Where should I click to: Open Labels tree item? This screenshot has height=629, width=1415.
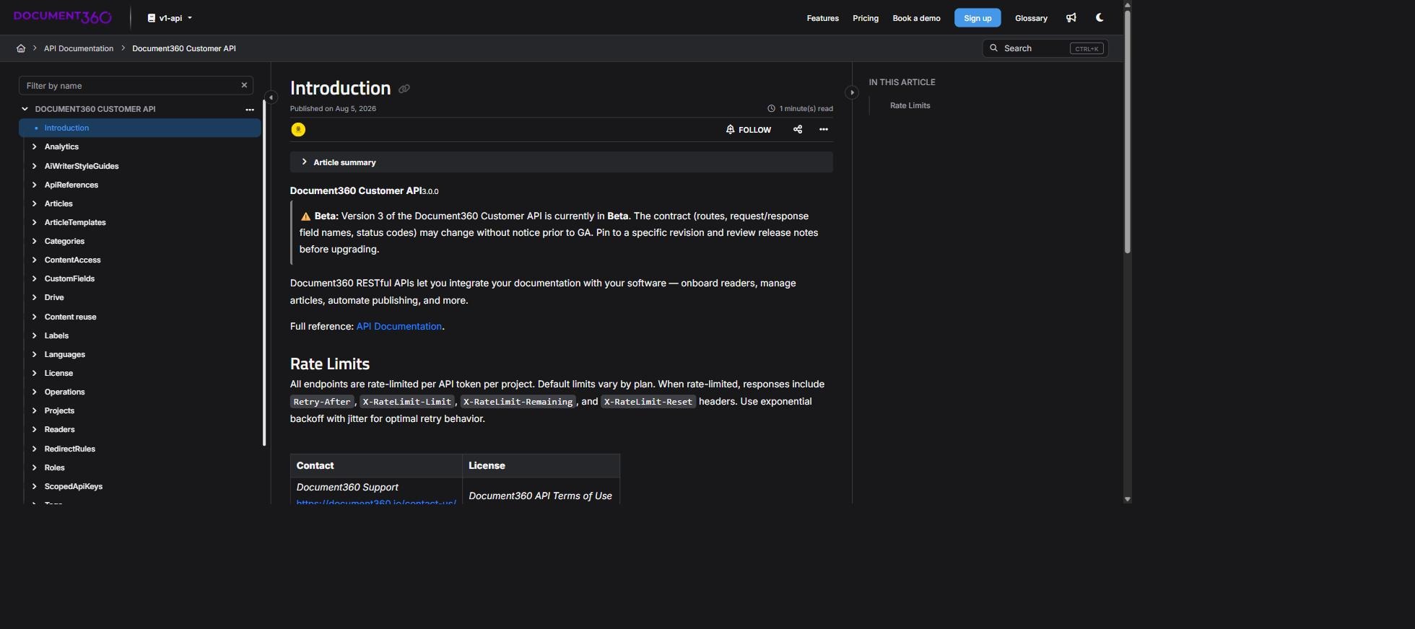pos(56,335)
